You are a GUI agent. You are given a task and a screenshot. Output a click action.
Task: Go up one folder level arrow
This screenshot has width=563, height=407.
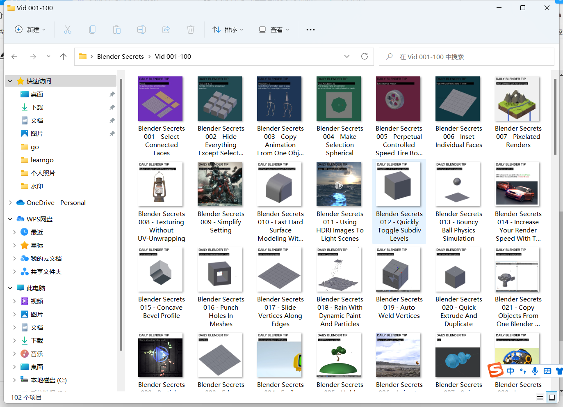[63, 57]
